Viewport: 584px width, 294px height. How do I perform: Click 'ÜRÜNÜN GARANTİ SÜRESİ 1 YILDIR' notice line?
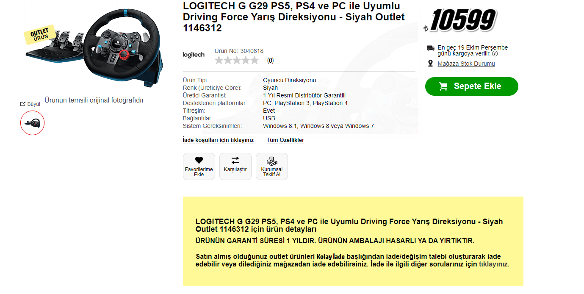[x=335, y=241]
